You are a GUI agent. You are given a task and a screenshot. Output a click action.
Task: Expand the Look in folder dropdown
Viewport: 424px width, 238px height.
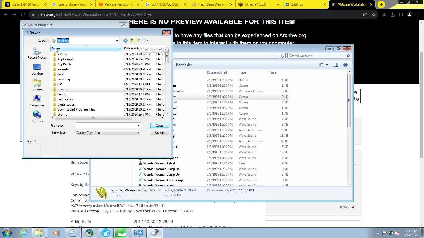(x=117, y=41)
